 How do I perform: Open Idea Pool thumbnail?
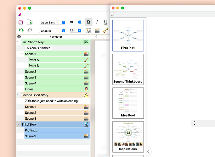[128, 103]
